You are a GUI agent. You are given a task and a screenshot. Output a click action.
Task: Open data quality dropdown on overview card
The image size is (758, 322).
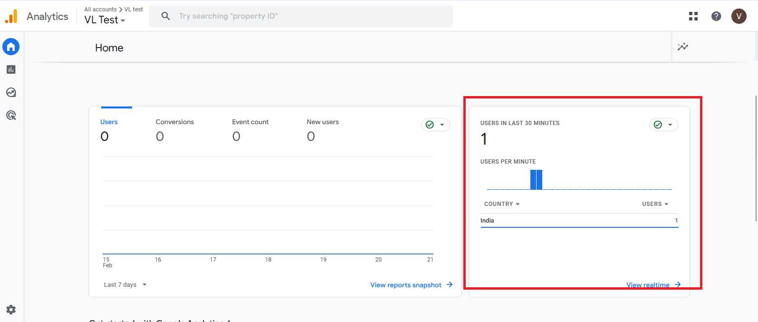[x=435, y=125]
